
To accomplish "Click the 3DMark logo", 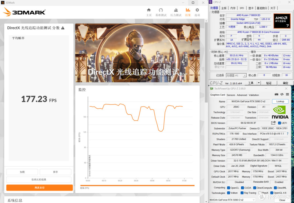I will coord(24,12).
